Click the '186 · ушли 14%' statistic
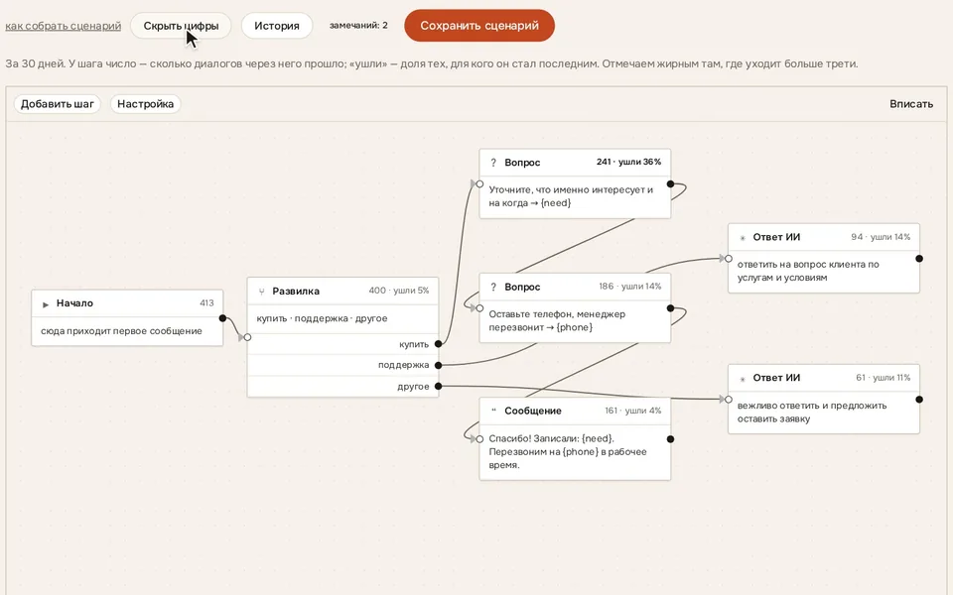This screenshot has height=595, width=953. (x=629, y=286)
